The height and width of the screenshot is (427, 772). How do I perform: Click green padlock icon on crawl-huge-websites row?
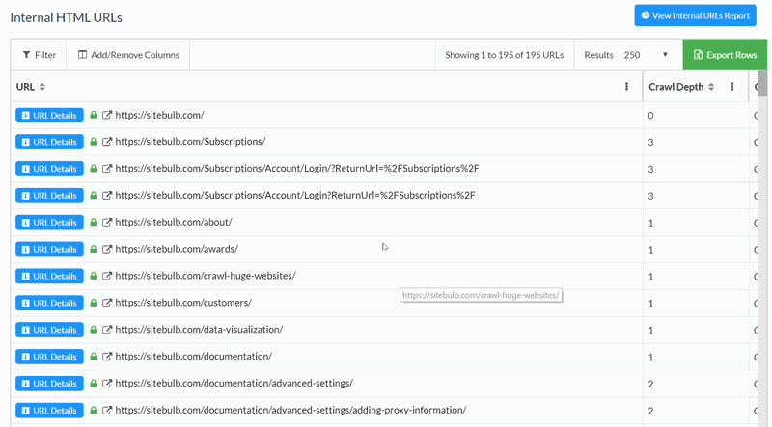click(x=93, y=276)
